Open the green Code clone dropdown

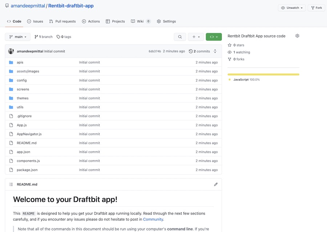point(214,37)
